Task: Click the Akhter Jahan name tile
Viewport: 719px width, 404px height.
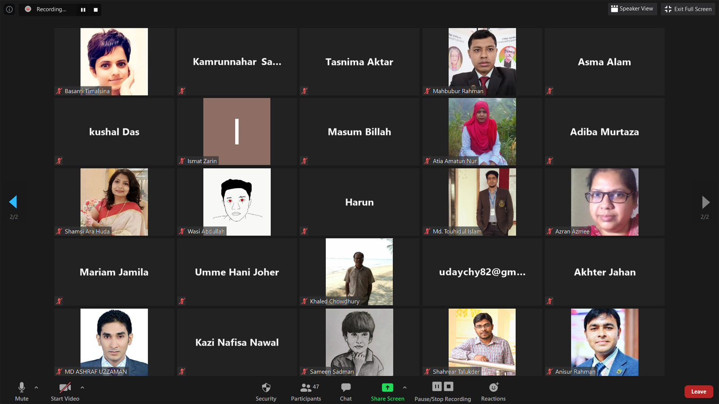Action: [605, 272]
